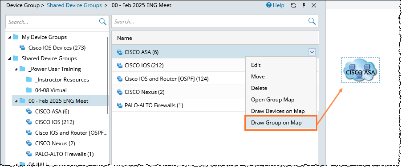Screen dimensions: 402x167
Task: Open the Shared Device Groups breadcrumb link
Action: point(74,5)
